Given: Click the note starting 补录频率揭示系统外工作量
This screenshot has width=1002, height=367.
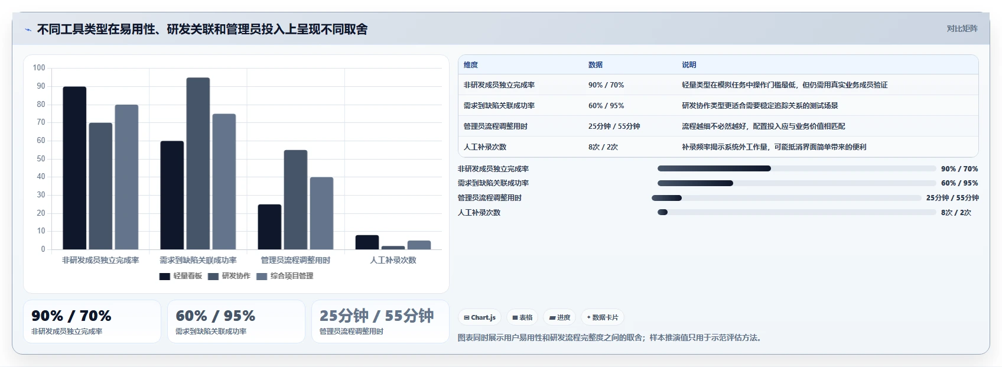Looking at the screenshot, I should coord(774,147).
